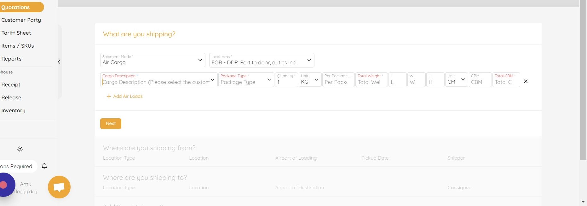Expand Cargo Description dropdown
This screenshot has width=587, height=206.
click(x=213, y=80)
